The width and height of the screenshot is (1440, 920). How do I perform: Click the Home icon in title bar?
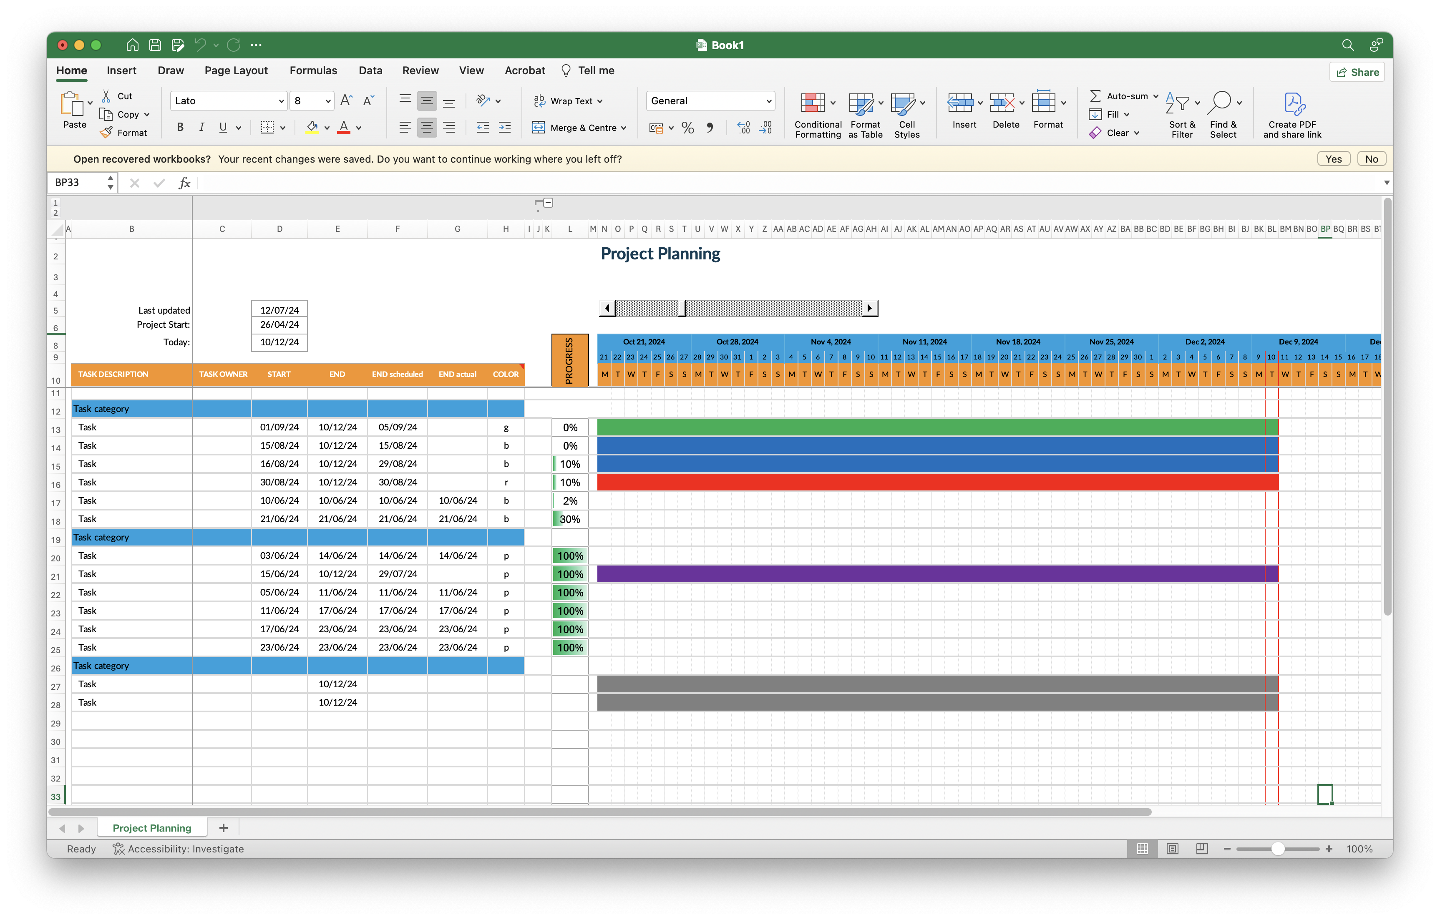[132, 45]
